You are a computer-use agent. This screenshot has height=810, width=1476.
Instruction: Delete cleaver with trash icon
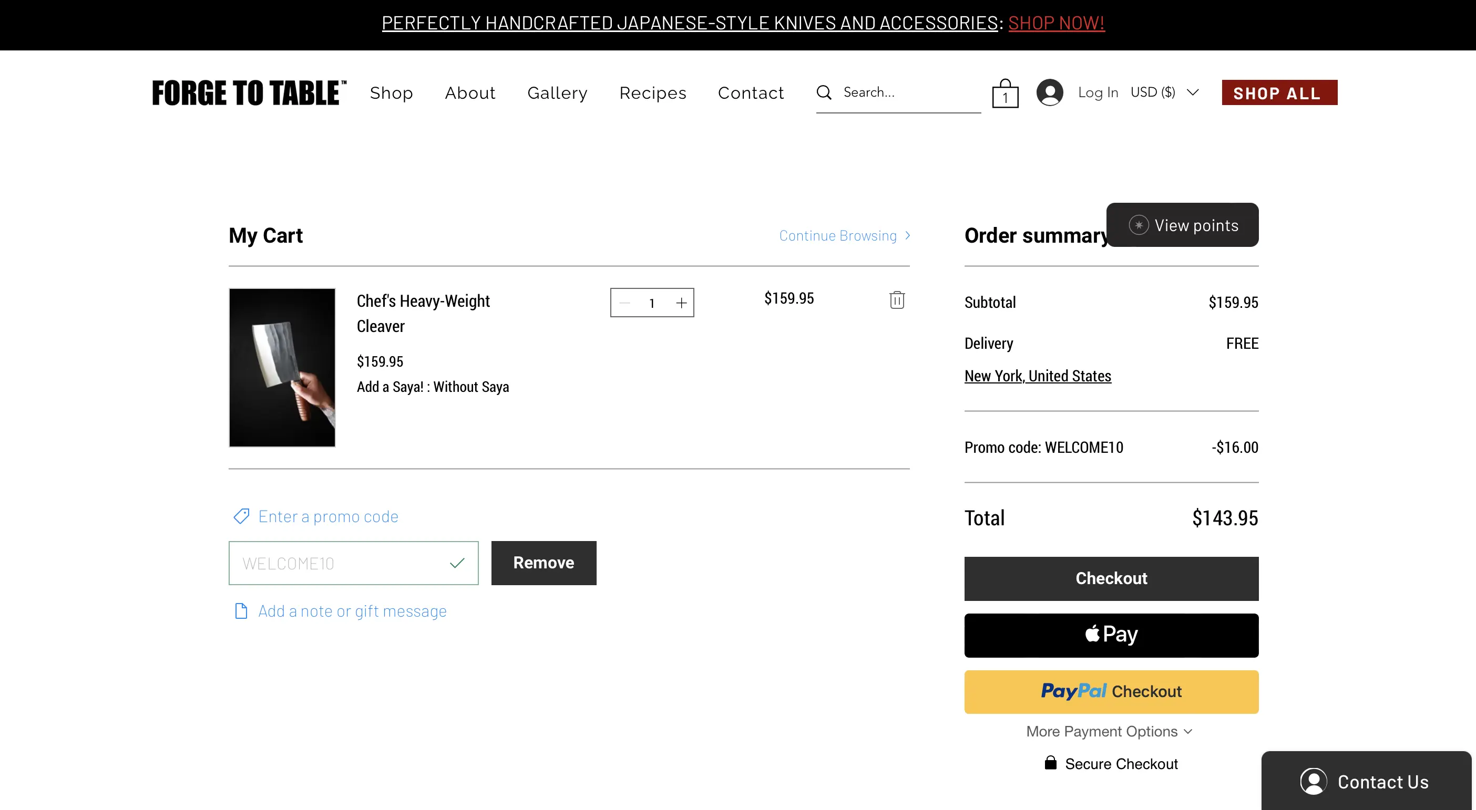(897, 300)
